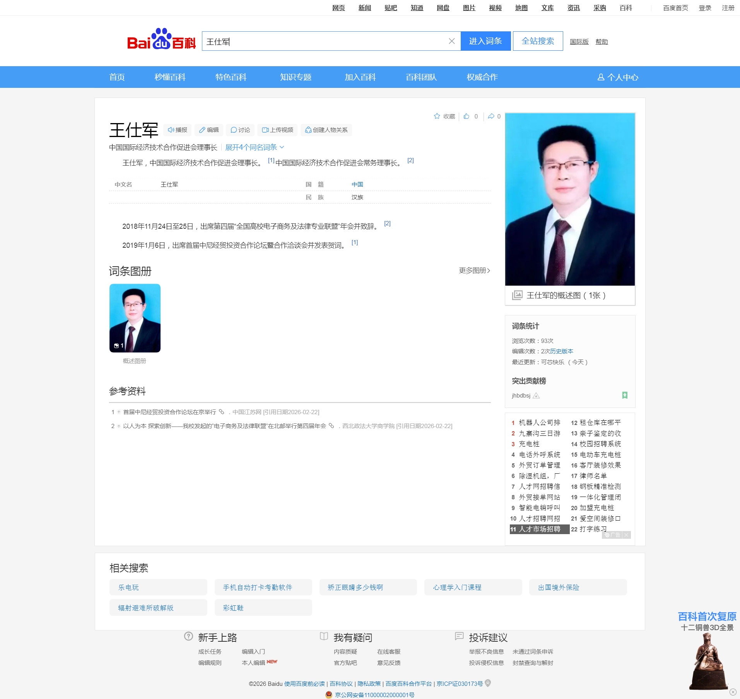Open the 历史版本 link
Viewport: 740px width, 699px height.
point(562,351)
